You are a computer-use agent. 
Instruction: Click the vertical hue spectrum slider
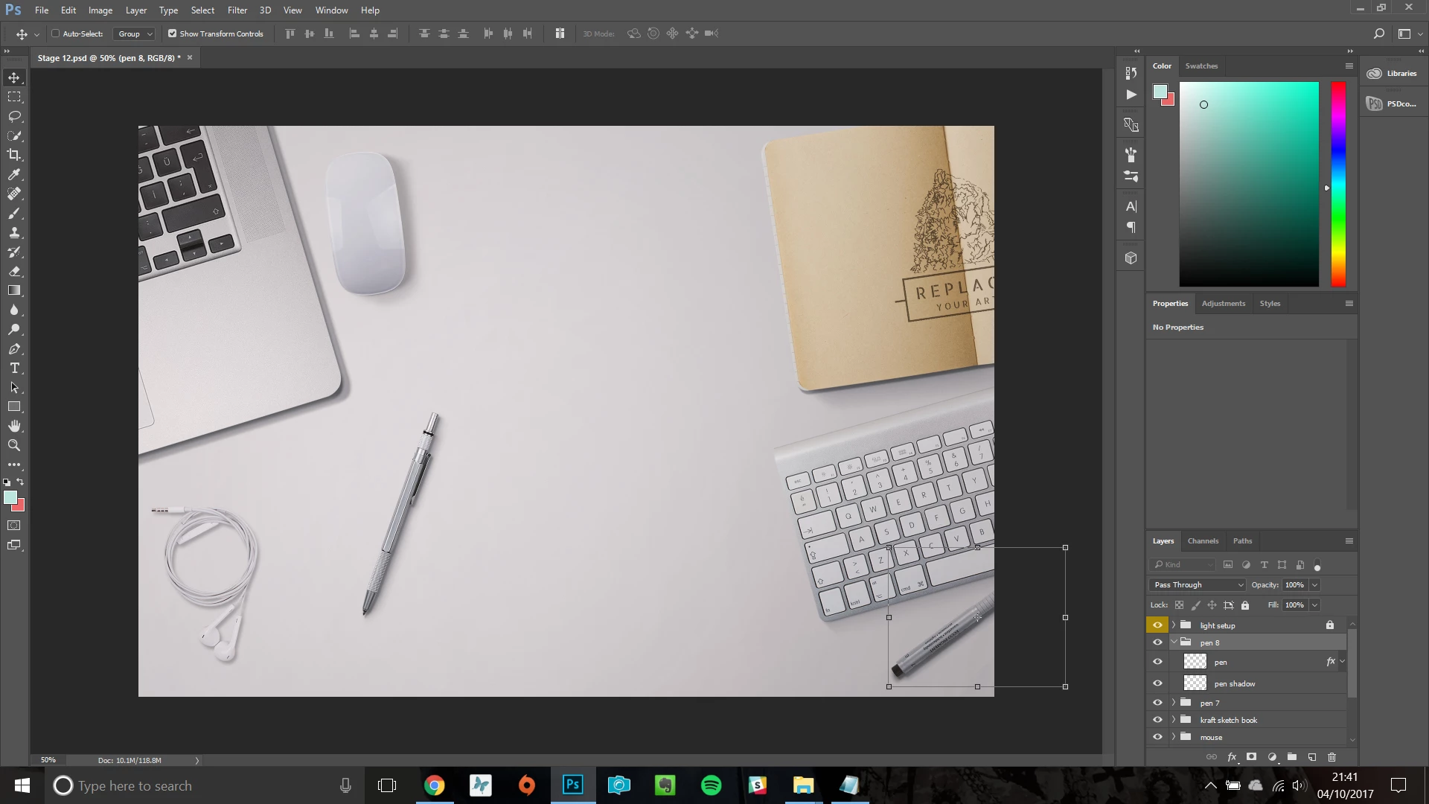[1338, 184]
